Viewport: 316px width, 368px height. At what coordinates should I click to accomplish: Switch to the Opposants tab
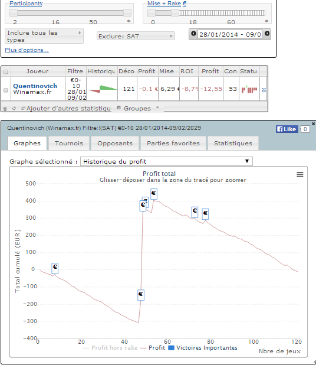pos(115,143)
